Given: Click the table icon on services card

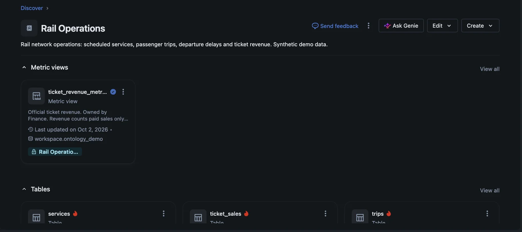Looking at the screenshot, I should point(36,218).
